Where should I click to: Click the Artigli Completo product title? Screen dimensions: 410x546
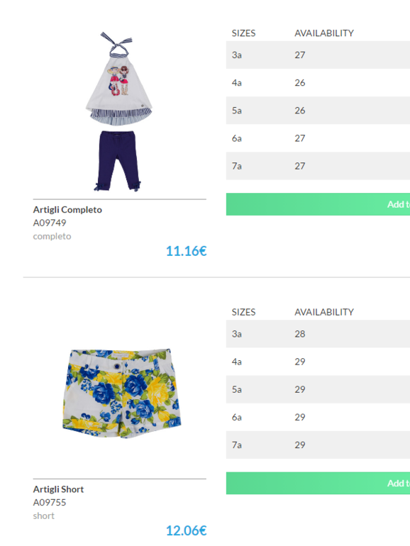pos(67,210)
